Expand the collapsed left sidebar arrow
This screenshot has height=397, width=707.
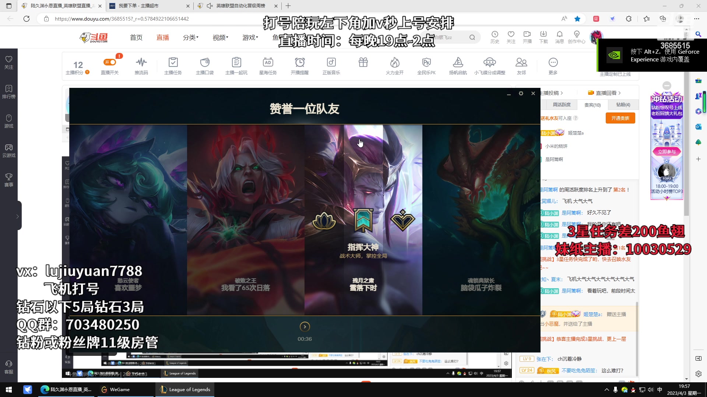pos(17,217)
